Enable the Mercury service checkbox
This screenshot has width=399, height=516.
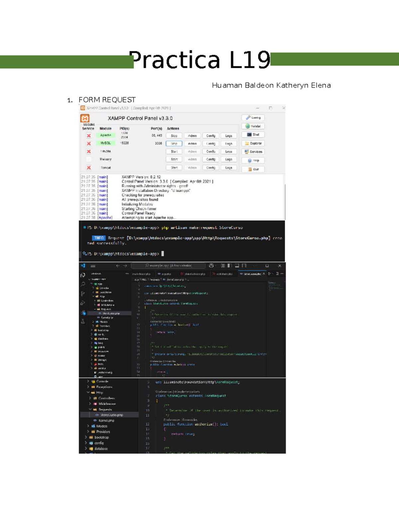(x=88, y=159)
